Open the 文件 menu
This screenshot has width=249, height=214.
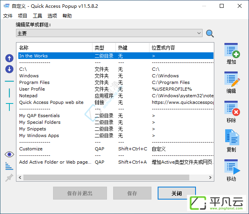point(8,16)
